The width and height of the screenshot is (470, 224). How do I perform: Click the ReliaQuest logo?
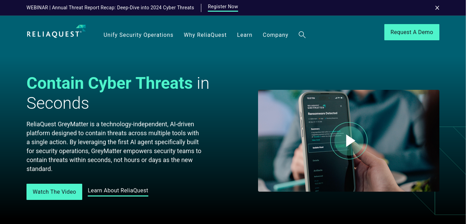click(x=56, y=31)
